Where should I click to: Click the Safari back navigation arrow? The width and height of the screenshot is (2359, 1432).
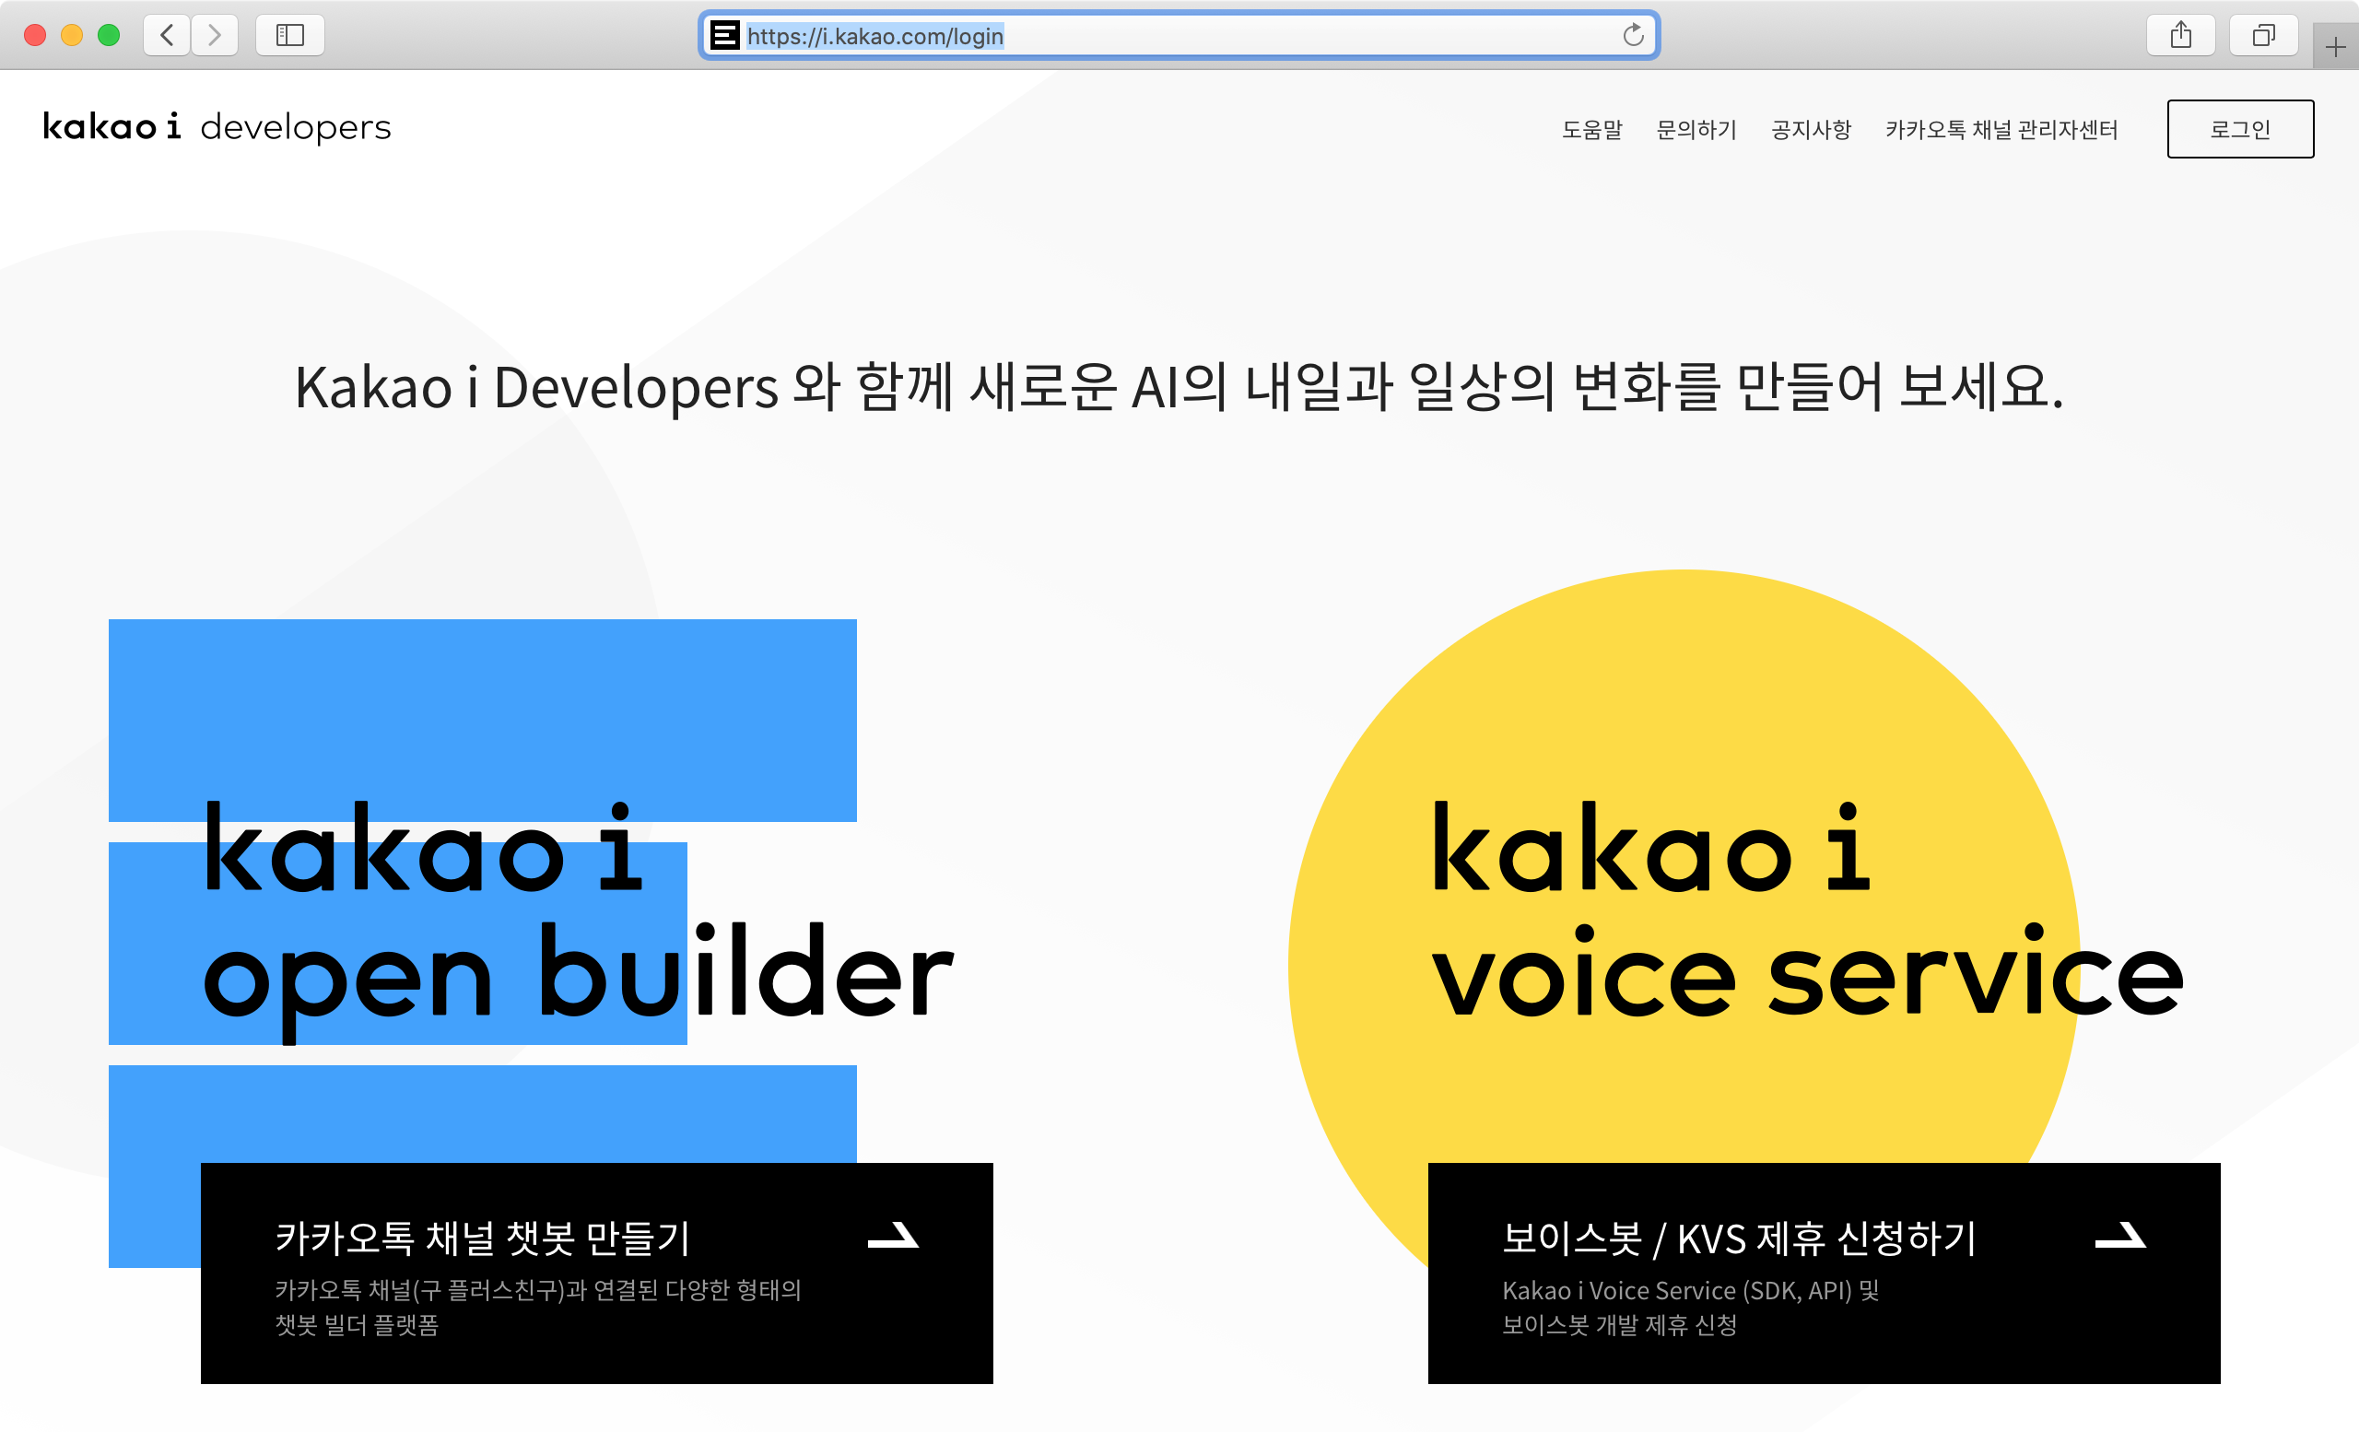[167, 35]
